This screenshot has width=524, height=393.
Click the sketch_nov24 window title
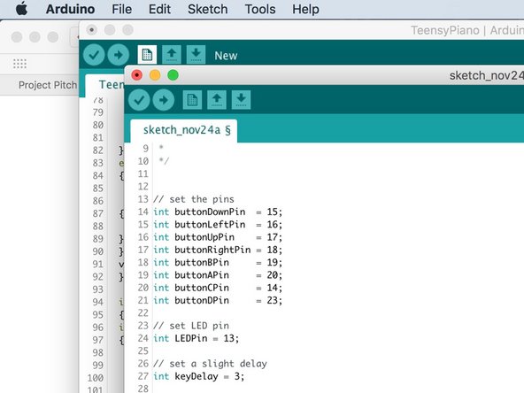487,75
